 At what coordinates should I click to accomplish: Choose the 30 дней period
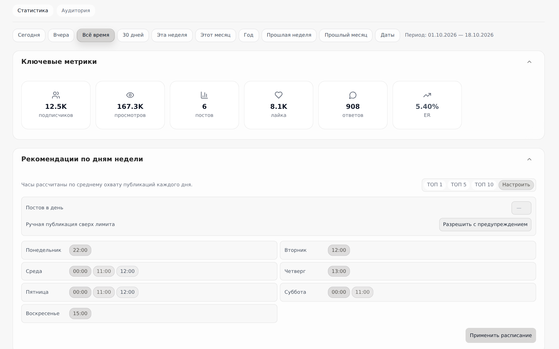(133, 35)
